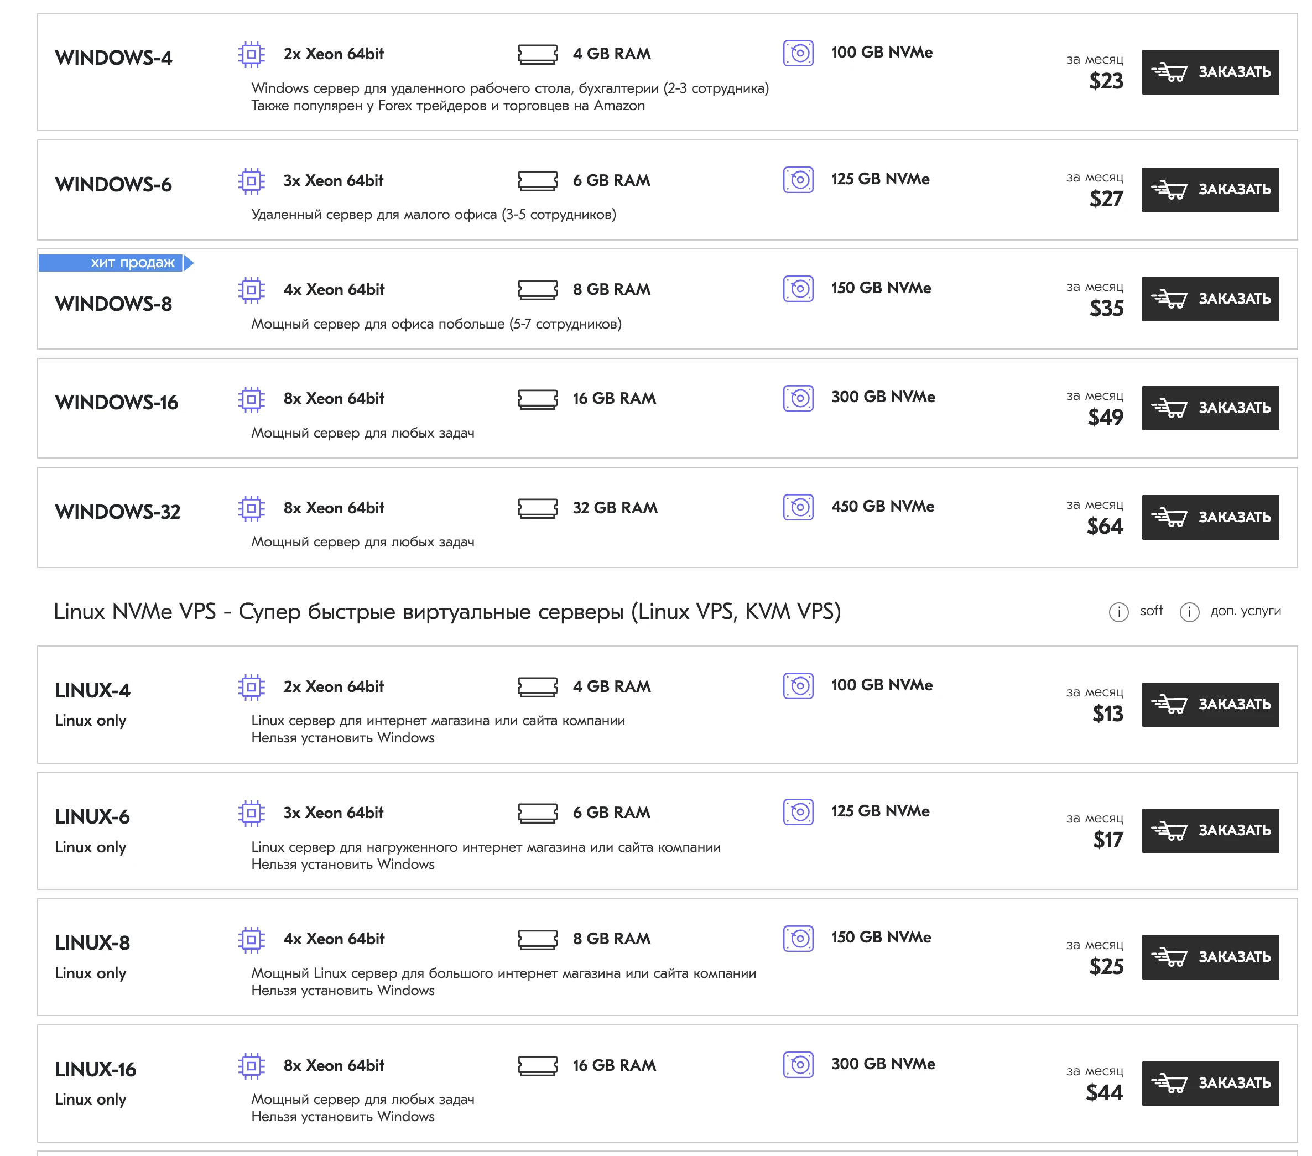
Task: Click the info icon next to soft
Action: click(x=1118, y=612)
